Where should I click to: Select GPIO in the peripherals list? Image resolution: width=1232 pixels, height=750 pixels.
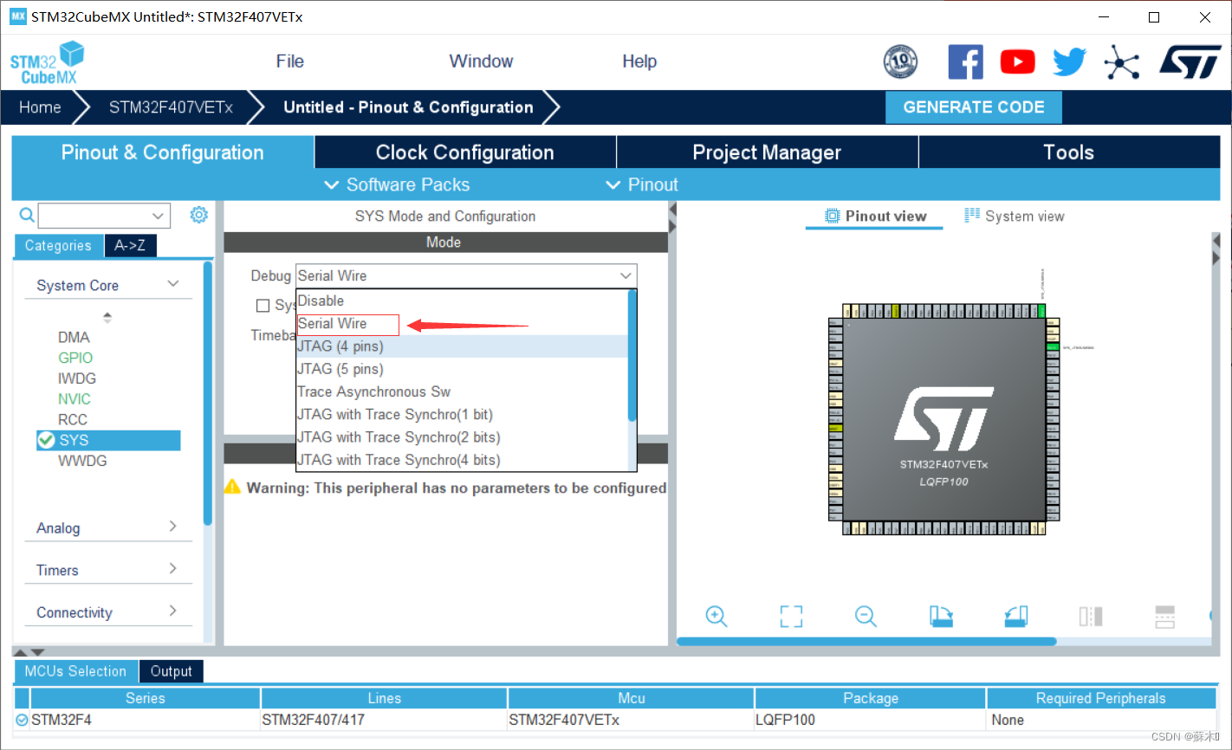tap(75, 357)
